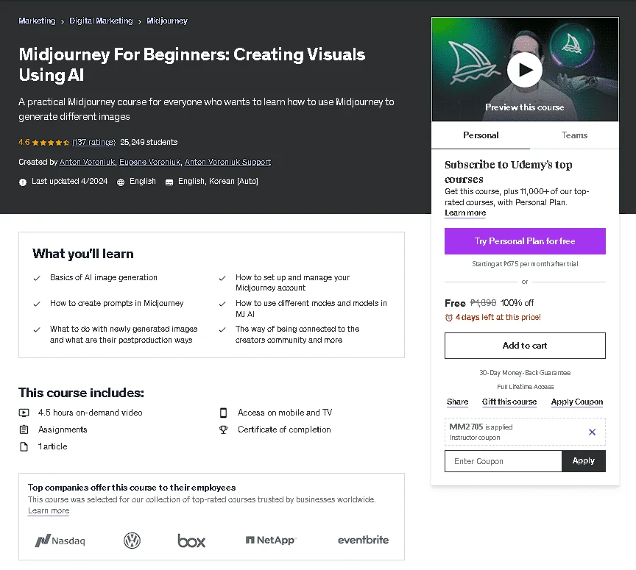The width and height of the screenshot is (636, 570).
Task: Click the certificate trophy icon
Action: pos(223,430)
